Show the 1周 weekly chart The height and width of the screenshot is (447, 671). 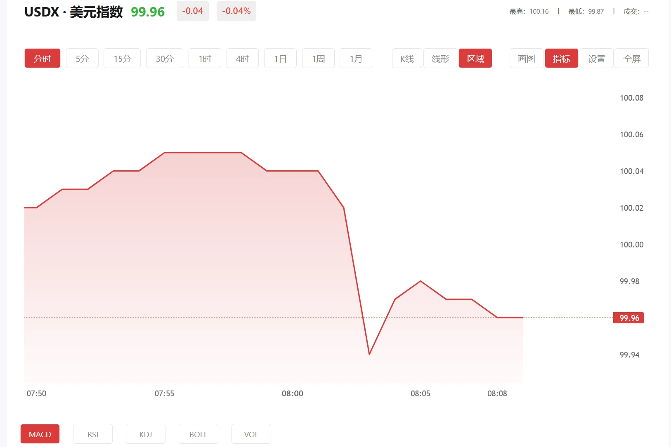(x=318, y=59)
